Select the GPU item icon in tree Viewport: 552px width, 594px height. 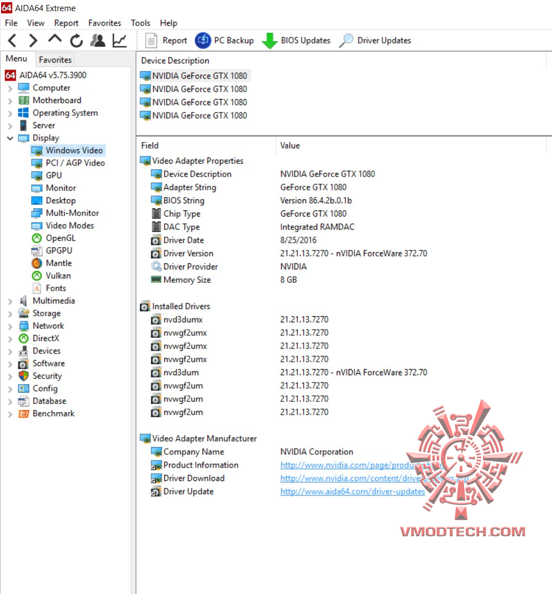click(37, 176)
